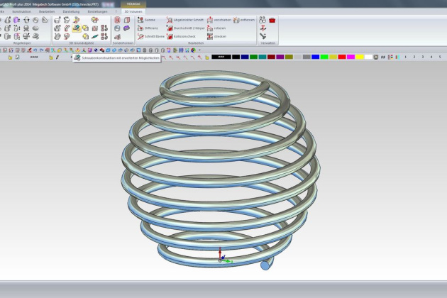Click the highlighted helix construction tool icon

pyautogui.click(x=76, y=28)
